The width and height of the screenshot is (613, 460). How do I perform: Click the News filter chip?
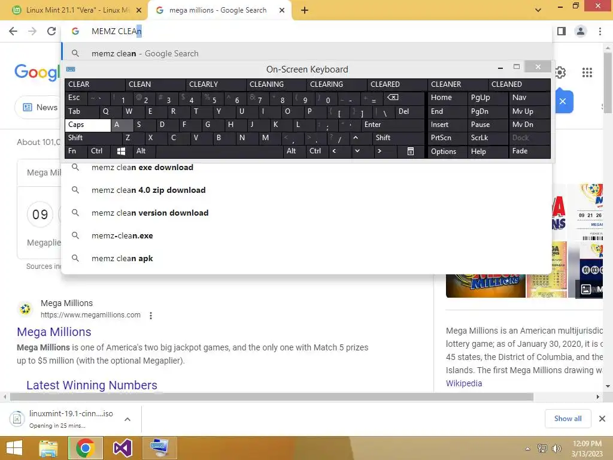40,107
